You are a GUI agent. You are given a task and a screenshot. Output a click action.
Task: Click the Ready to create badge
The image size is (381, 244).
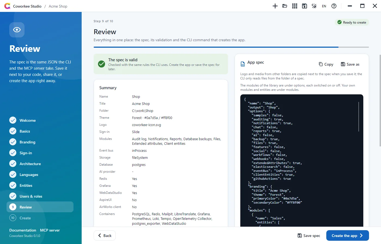(x=352, y=23)
